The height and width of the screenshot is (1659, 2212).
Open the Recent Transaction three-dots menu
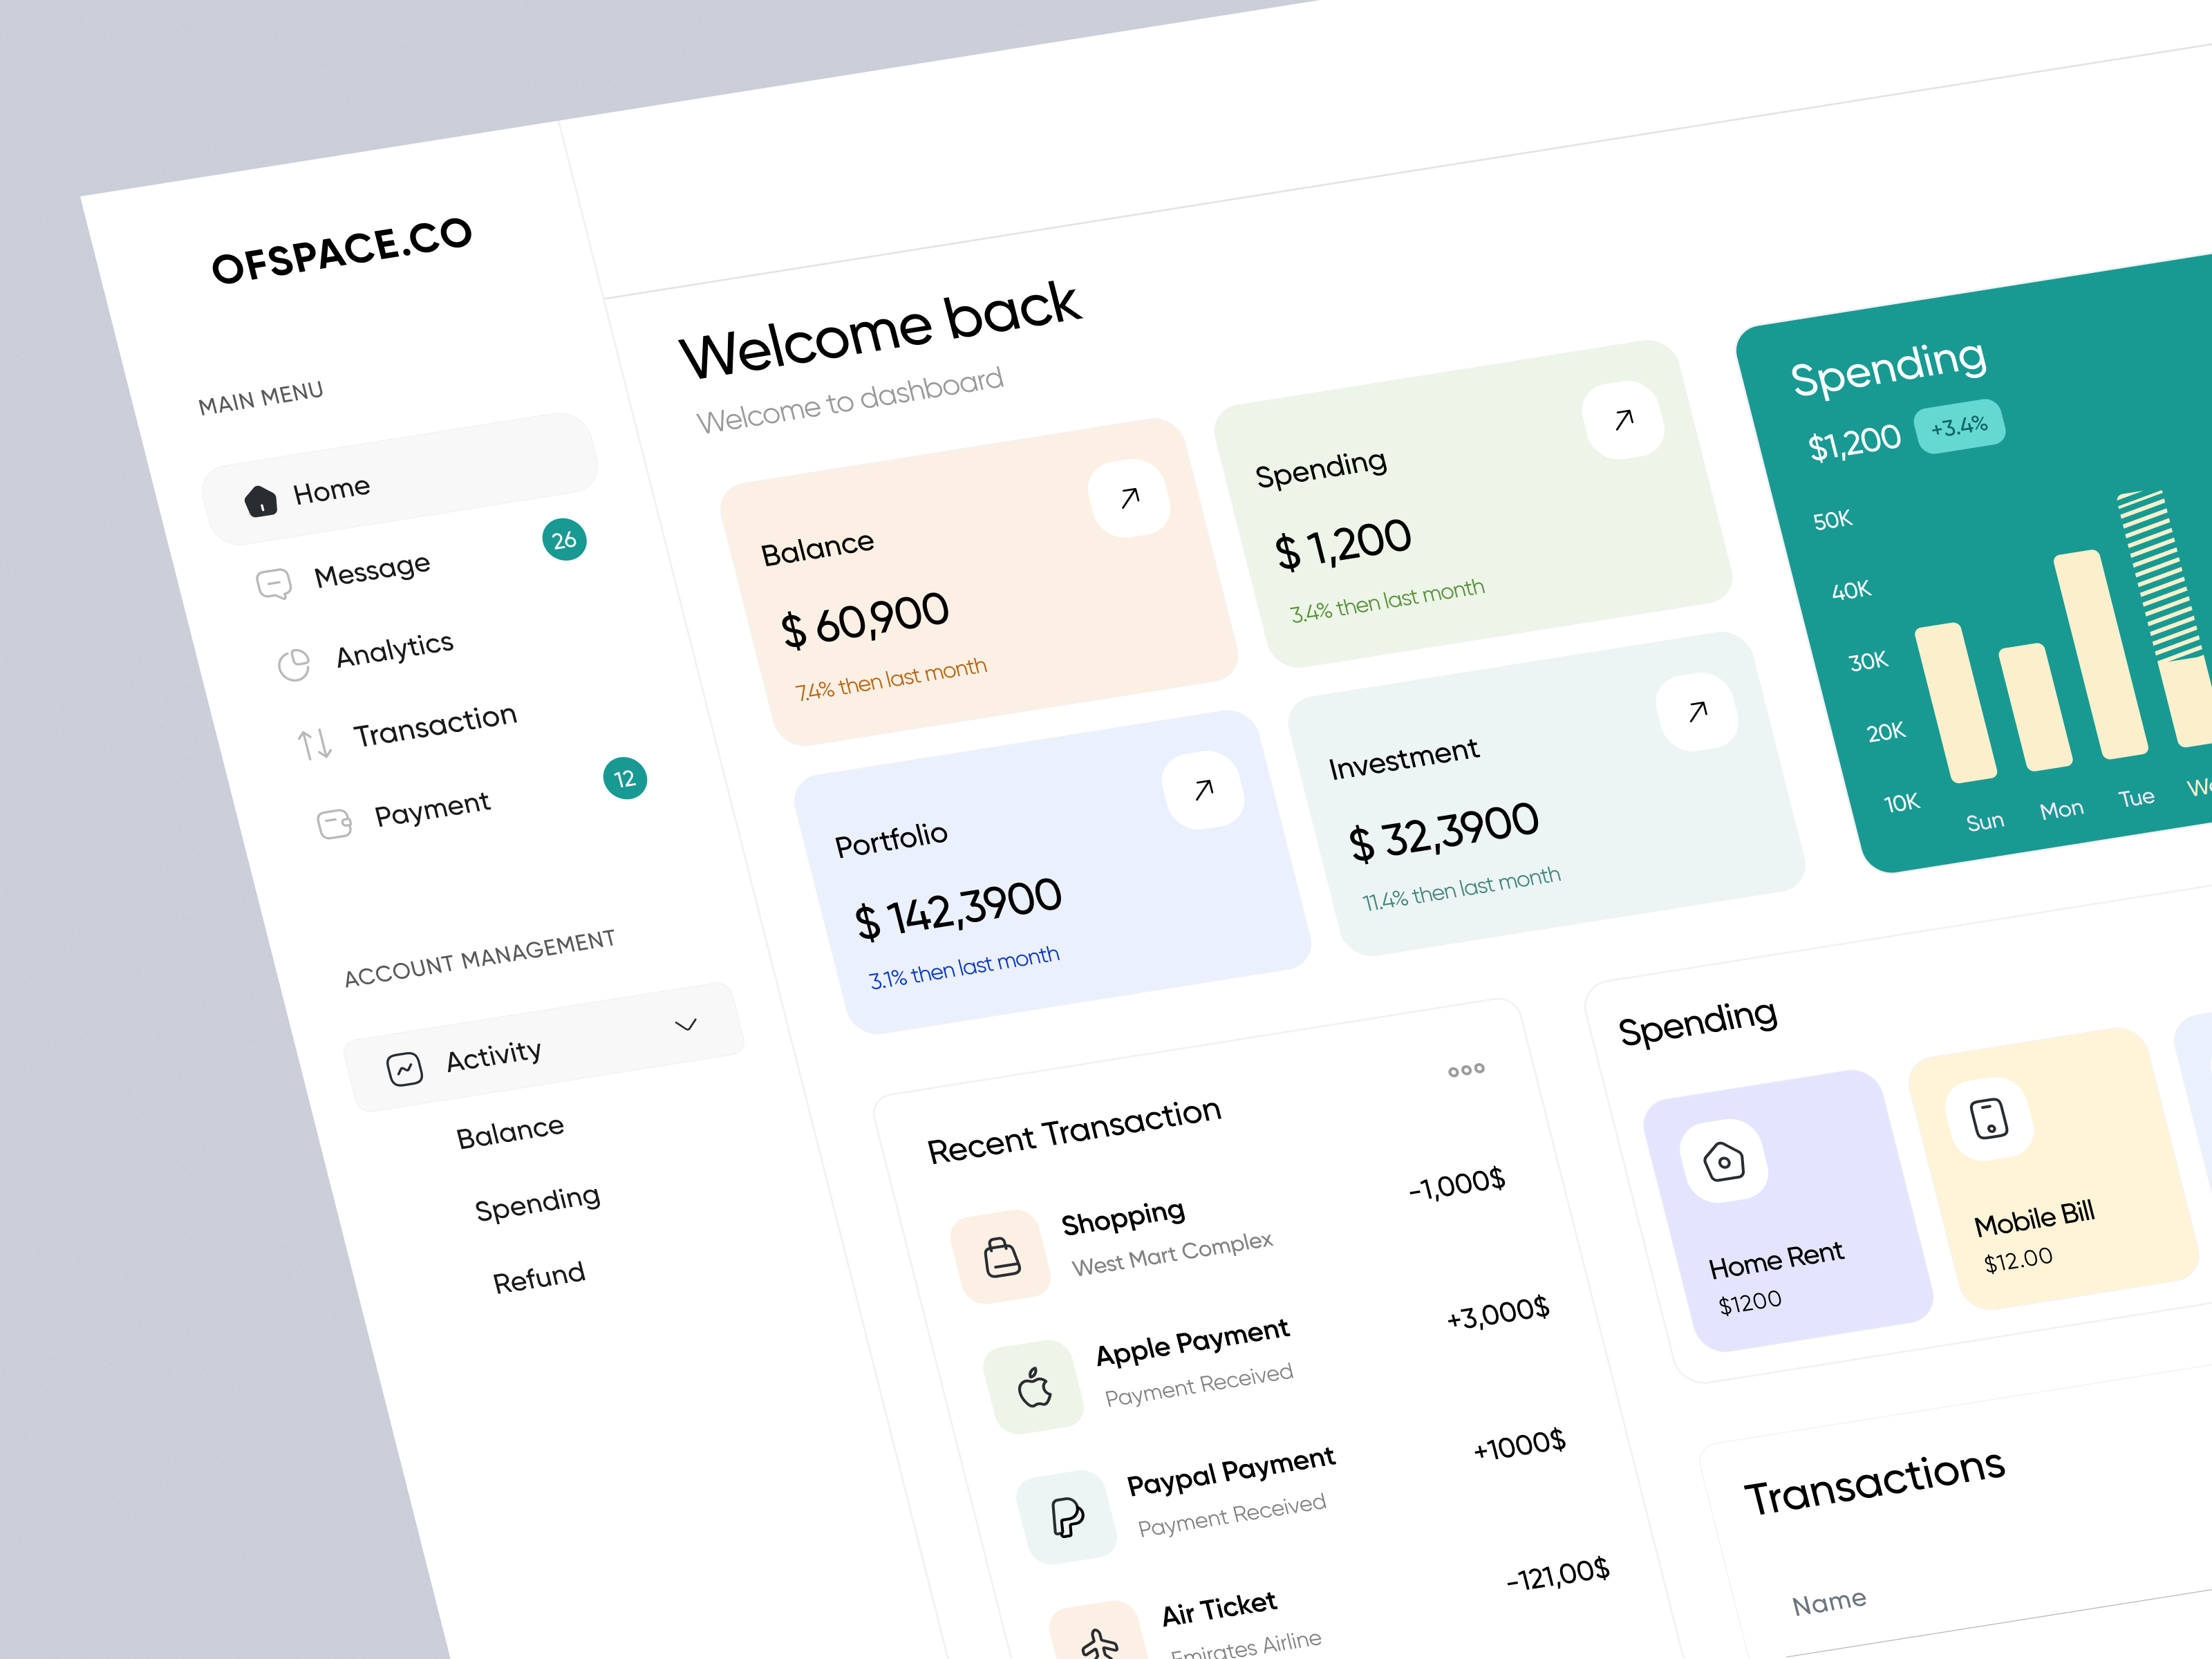coord(1466,1070)
